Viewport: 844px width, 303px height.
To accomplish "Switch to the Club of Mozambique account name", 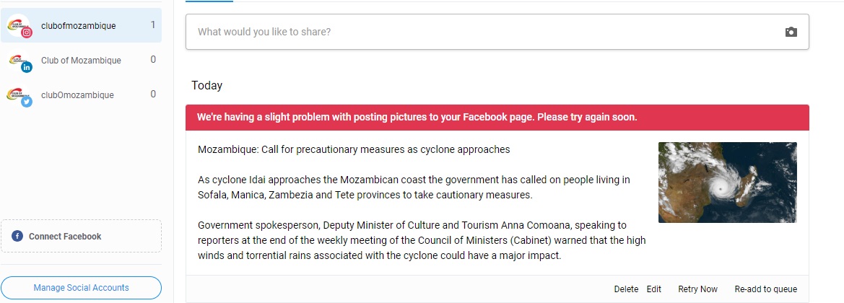I will 81,61.
